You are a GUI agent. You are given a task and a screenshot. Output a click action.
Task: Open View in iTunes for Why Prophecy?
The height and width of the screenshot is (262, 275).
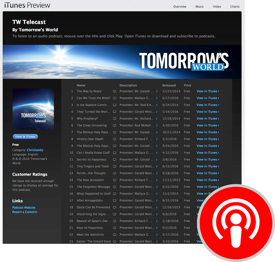(208, 119)
